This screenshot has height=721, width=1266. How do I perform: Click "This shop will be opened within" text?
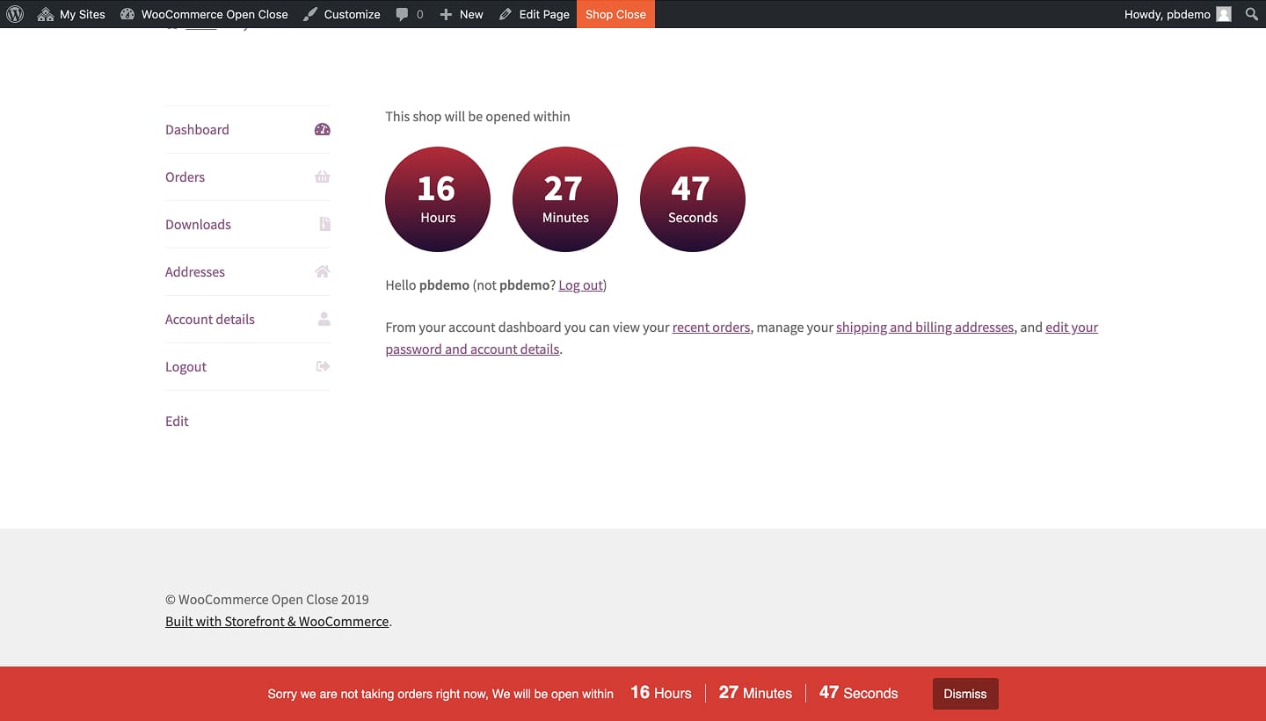(477, 116)
